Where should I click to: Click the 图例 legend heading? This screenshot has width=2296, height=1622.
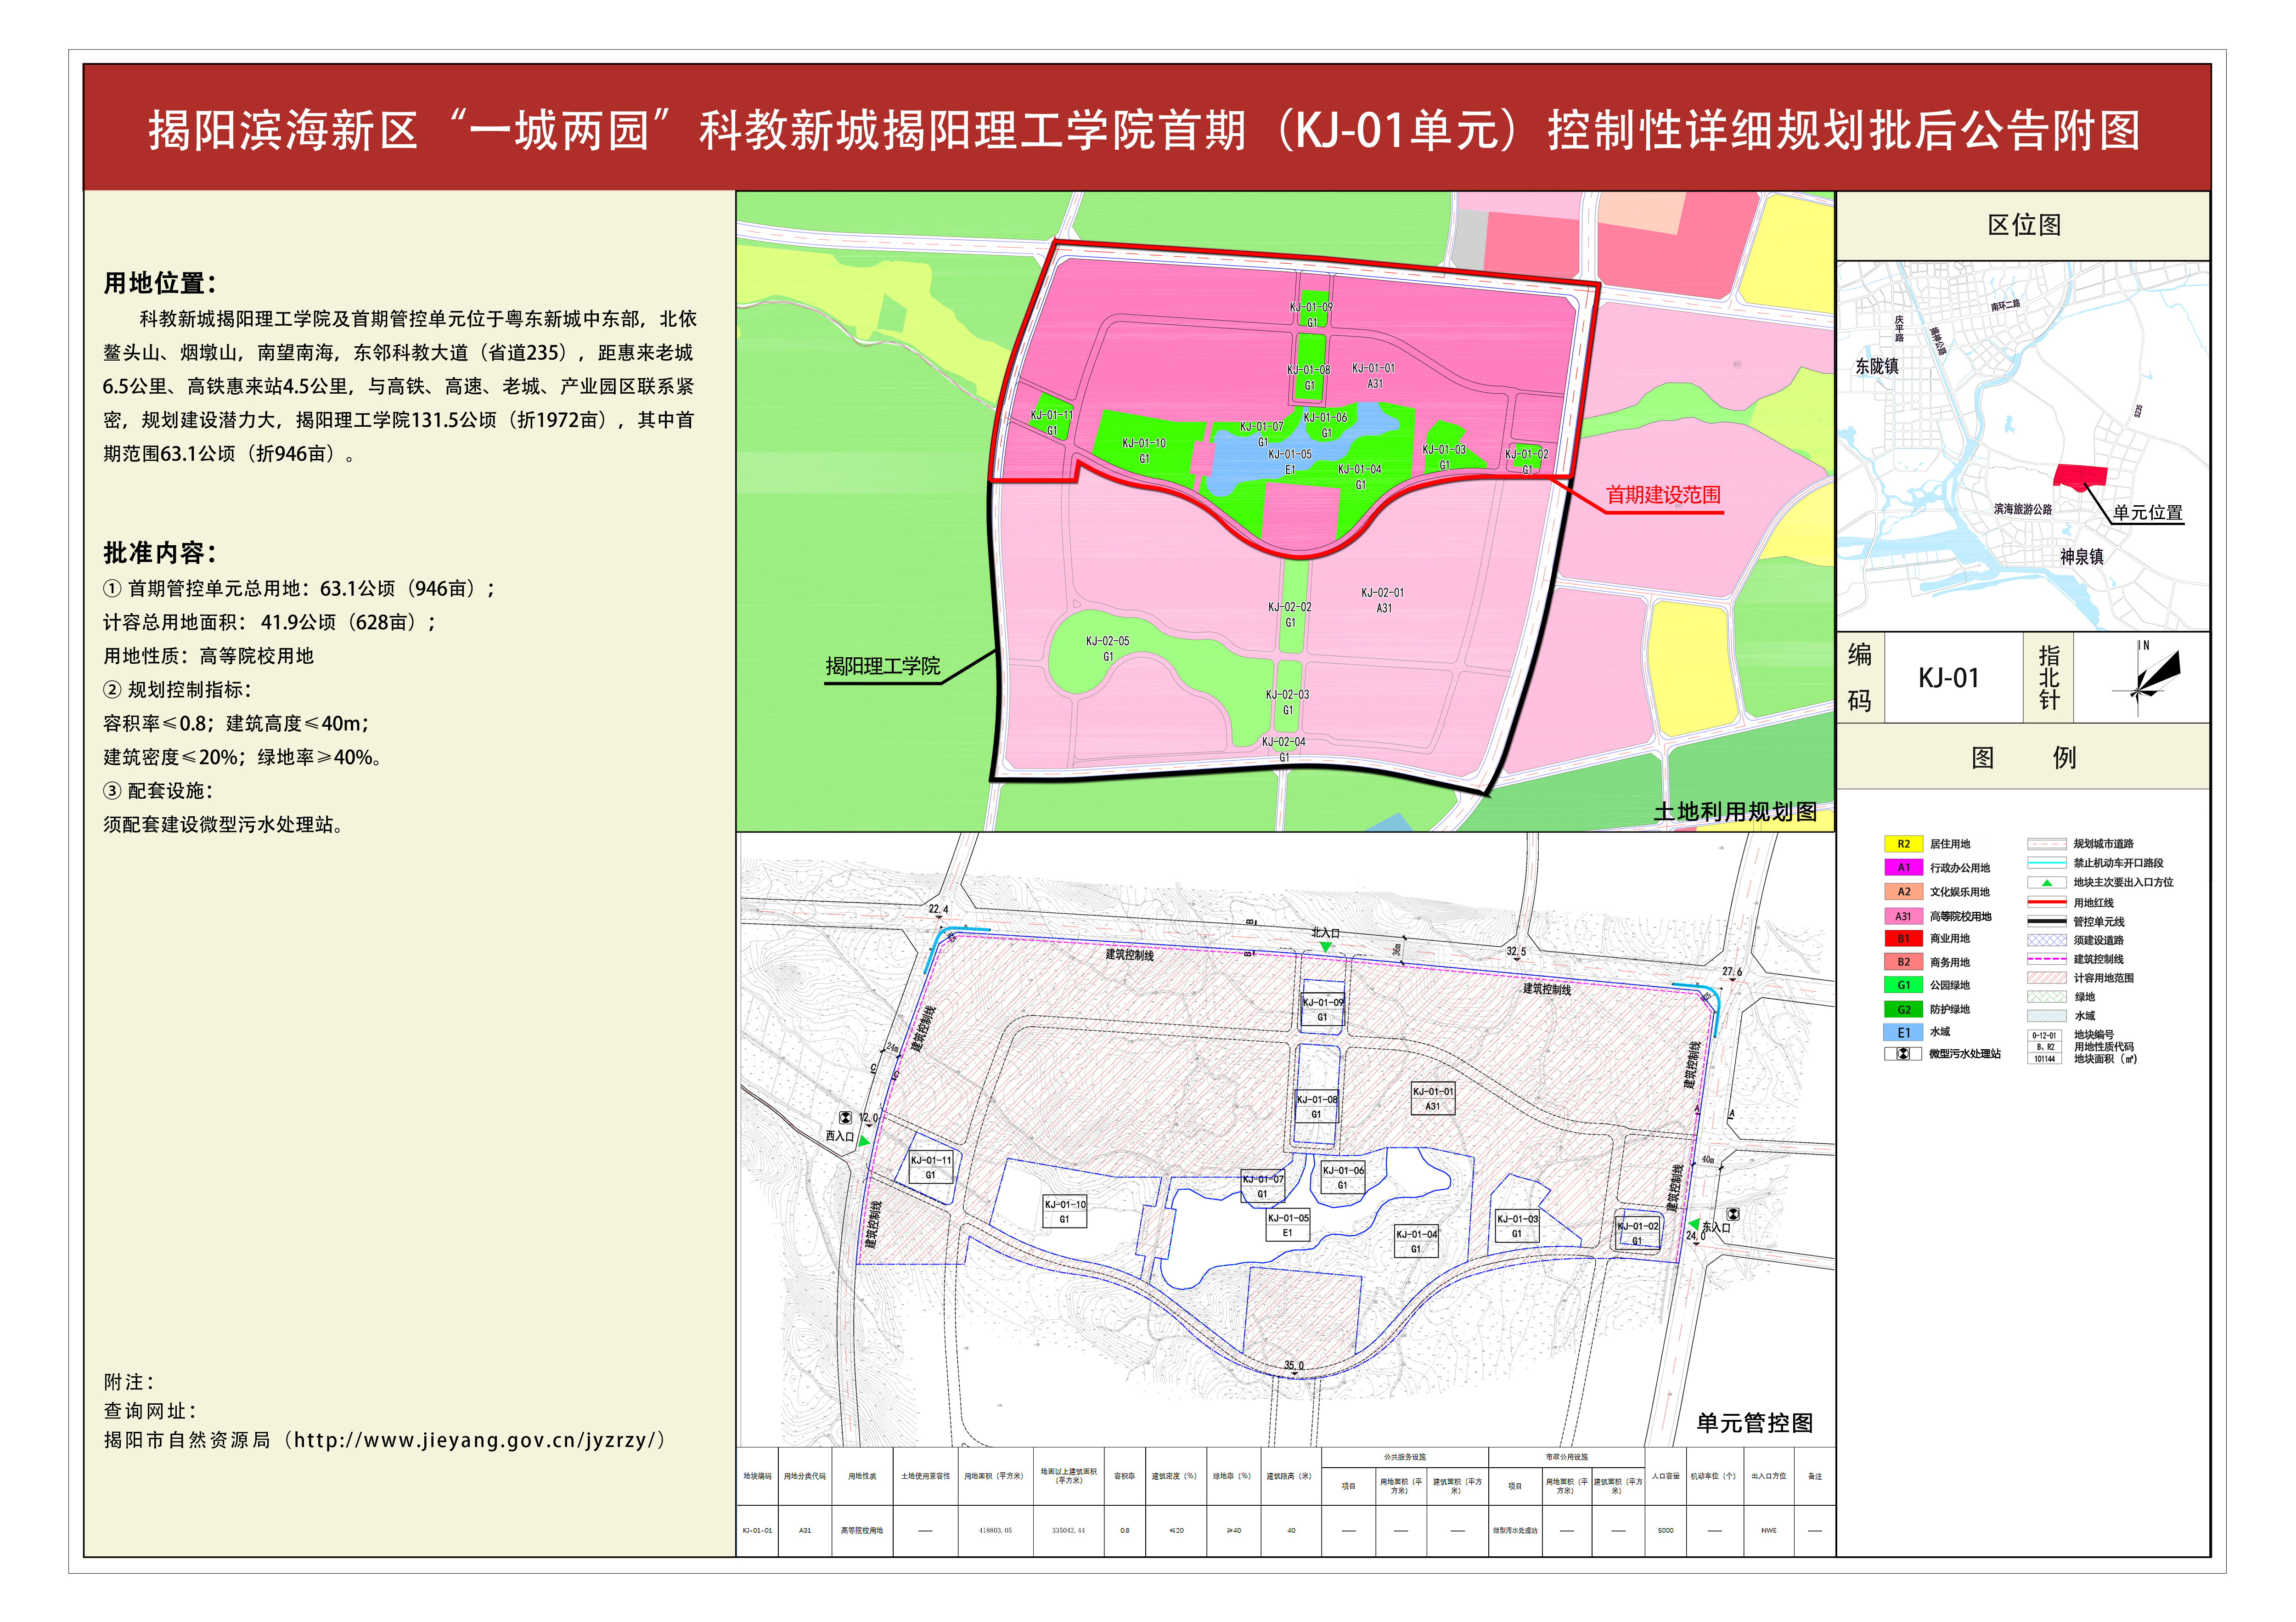click(x=2024, y=757)
